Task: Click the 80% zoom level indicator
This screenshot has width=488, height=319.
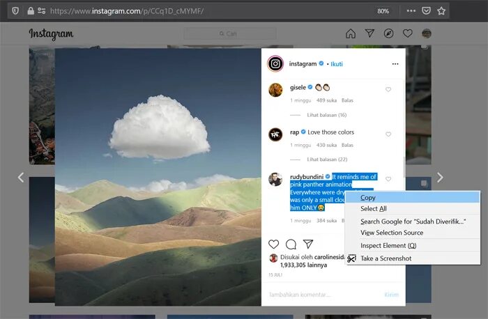Action: (383, 11)
